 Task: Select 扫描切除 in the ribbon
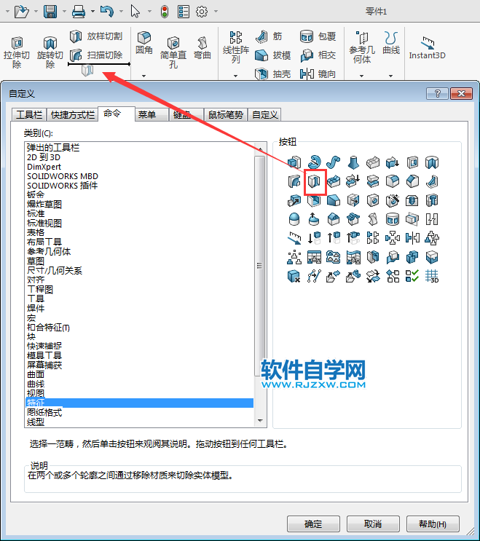(x=96, y=55)
